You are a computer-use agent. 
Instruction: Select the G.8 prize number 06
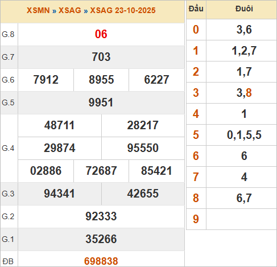pos(101,34)
